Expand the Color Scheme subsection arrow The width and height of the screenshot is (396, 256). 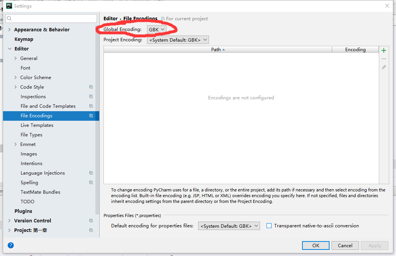coord(15,77)
